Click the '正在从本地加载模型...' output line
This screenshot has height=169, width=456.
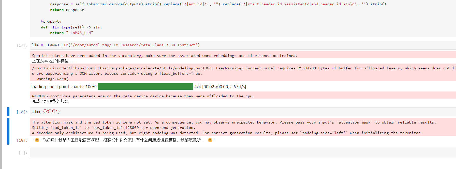click(x=53, y=61)
